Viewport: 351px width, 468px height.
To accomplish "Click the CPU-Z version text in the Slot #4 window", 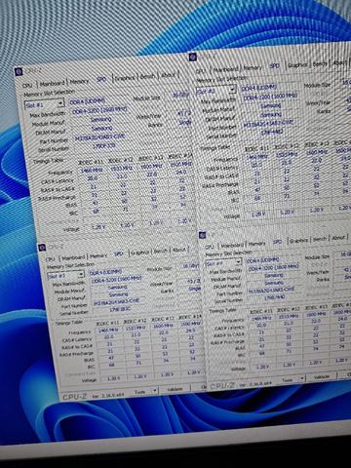I will 255,384.
